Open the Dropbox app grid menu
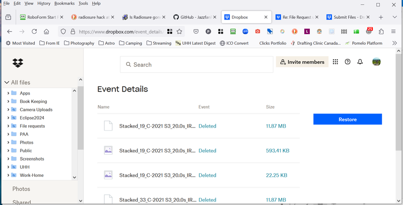The height and width of the screenshot is (205, 403). click(335, 62)
